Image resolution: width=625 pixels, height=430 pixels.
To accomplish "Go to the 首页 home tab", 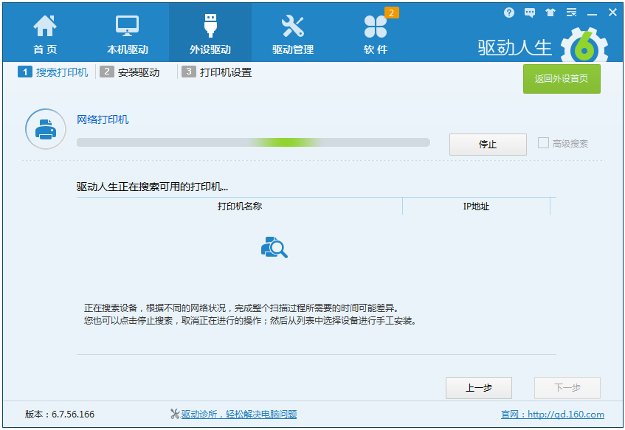I will [x=45, y=33].
